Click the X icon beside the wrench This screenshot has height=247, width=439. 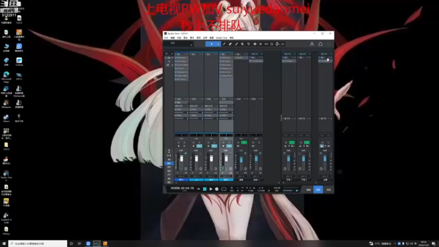point(167,54)
